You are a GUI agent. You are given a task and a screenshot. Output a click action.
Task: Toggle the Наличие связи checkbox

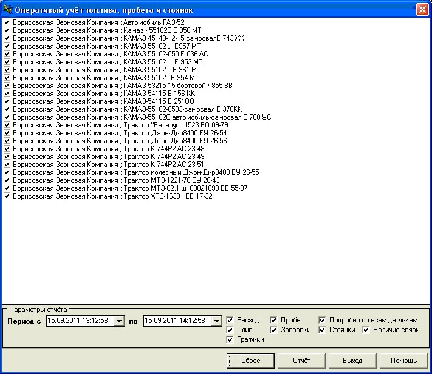pos(366,330)
